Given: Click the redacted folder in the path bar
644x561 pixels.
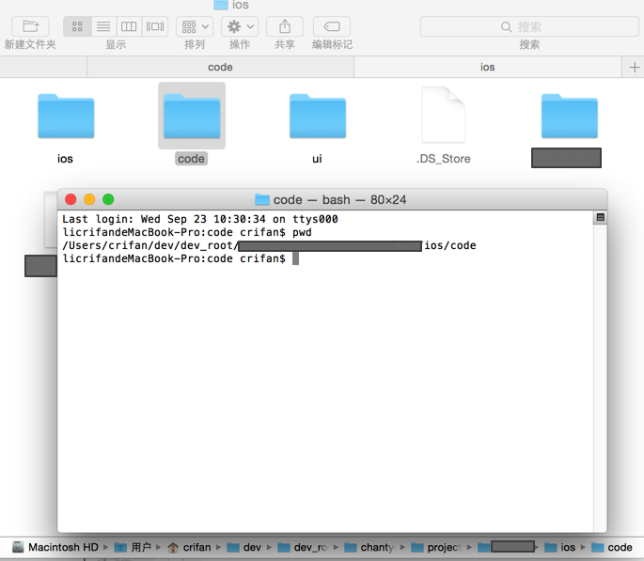Looking at the screenshot, I should pyautogui.click(x=507, y=547).
